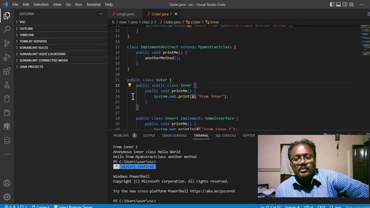This screenshot has width=370, height=208.
Task: Click the Outer class breadcrumb
Action: pos(193,22)
